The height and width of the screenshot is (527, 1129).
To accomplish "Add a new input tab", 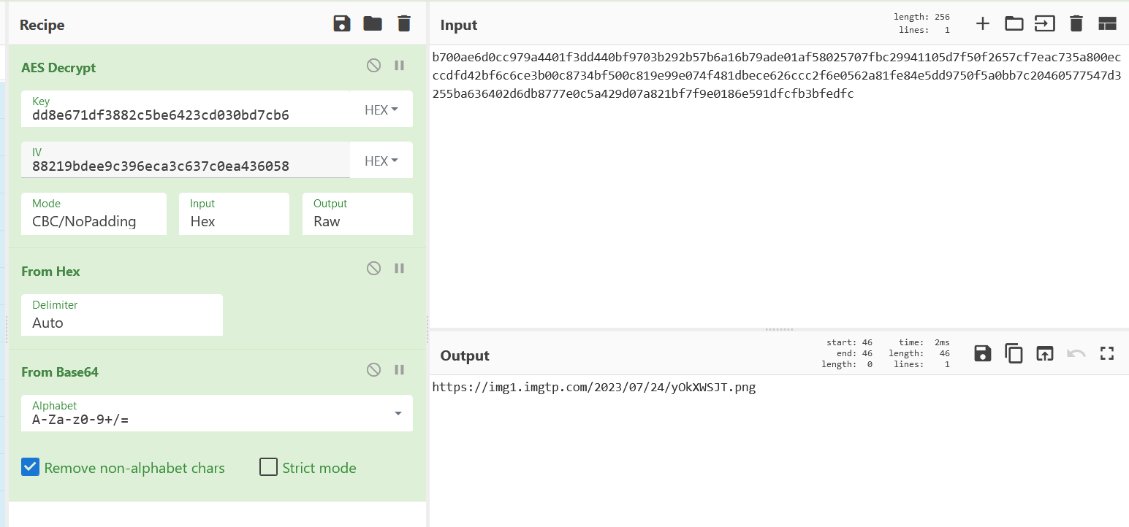I will (x=983, y=24).
